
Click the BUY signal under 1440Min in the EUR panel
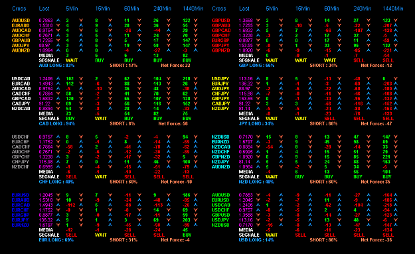click(x=187, y=235)
